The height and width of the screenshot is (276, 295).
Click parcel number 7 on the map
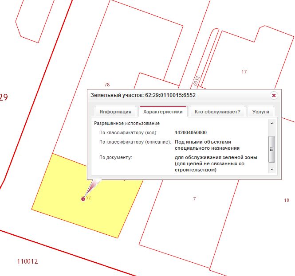click(x=194, y=199)
